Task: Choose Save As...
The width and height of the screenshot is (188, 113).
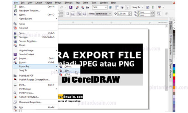Action: point(36,37)
